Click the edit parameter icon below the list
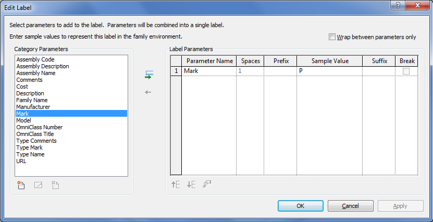Screen dimensions: 433x222 (x=38, y=184)
